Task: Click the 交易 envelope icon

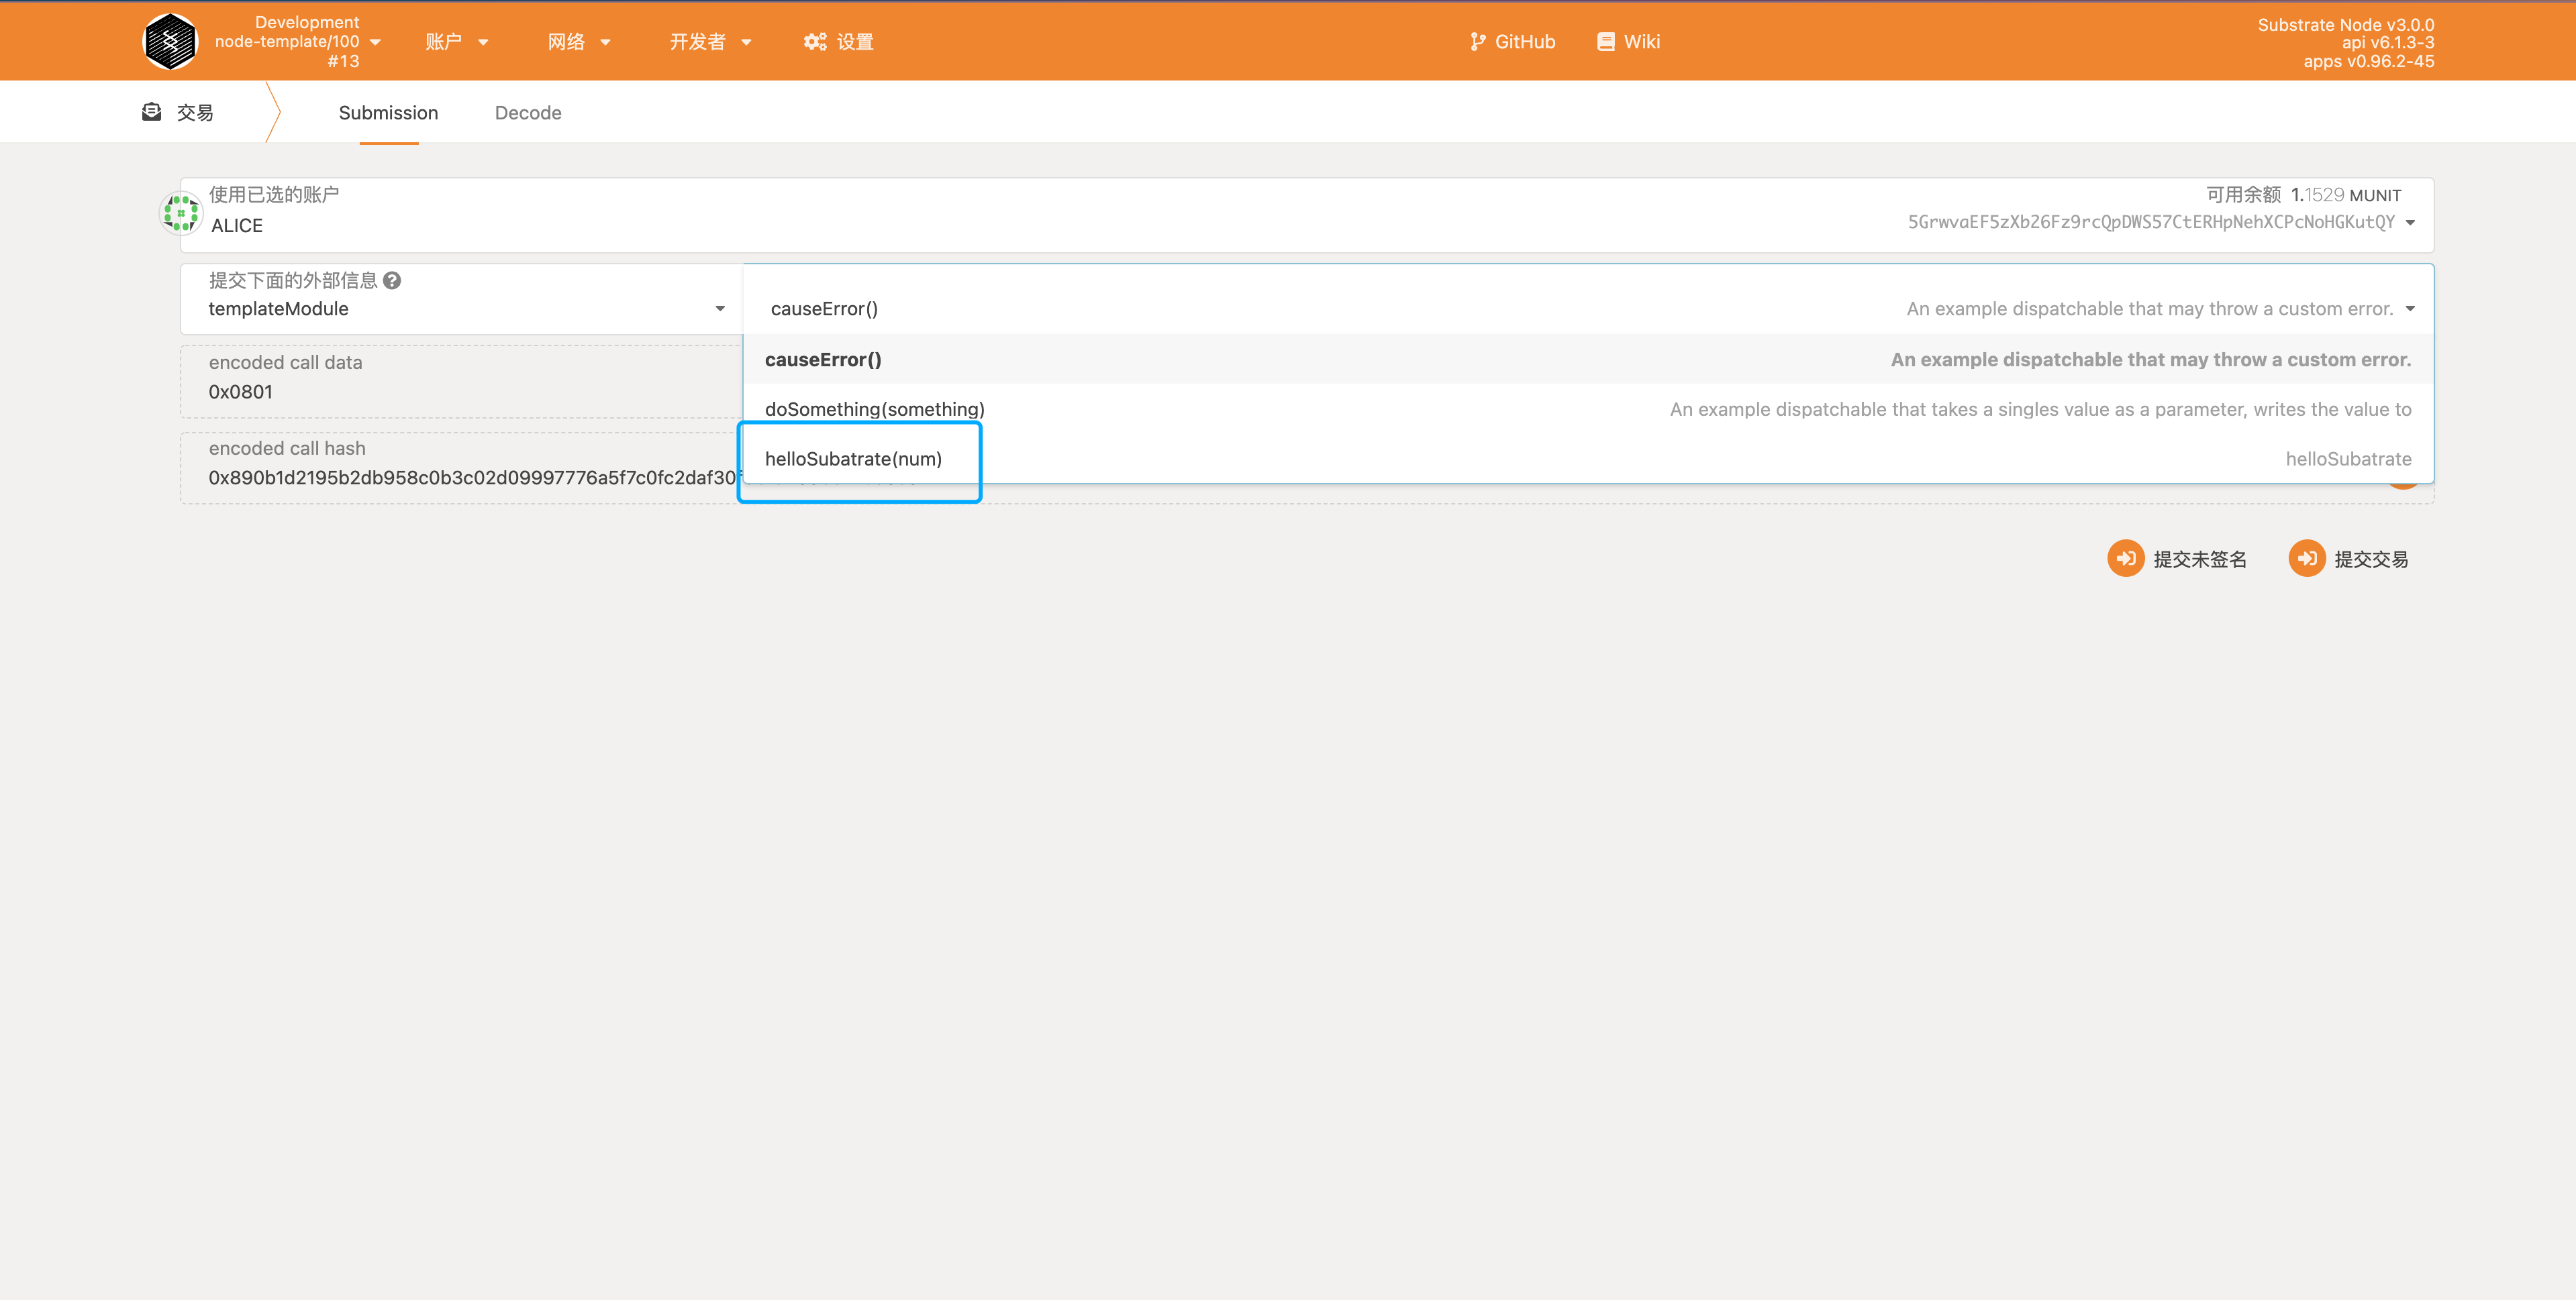Action: 152,112
